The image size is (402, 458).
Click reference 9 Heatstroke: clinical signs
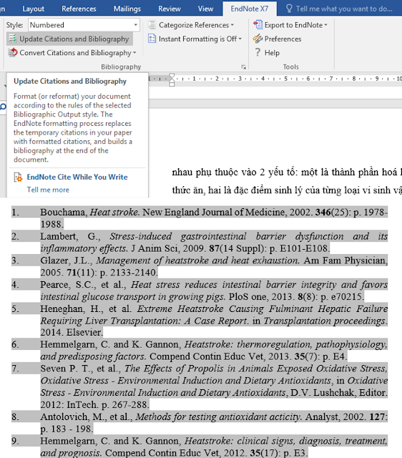pos(200,447)
